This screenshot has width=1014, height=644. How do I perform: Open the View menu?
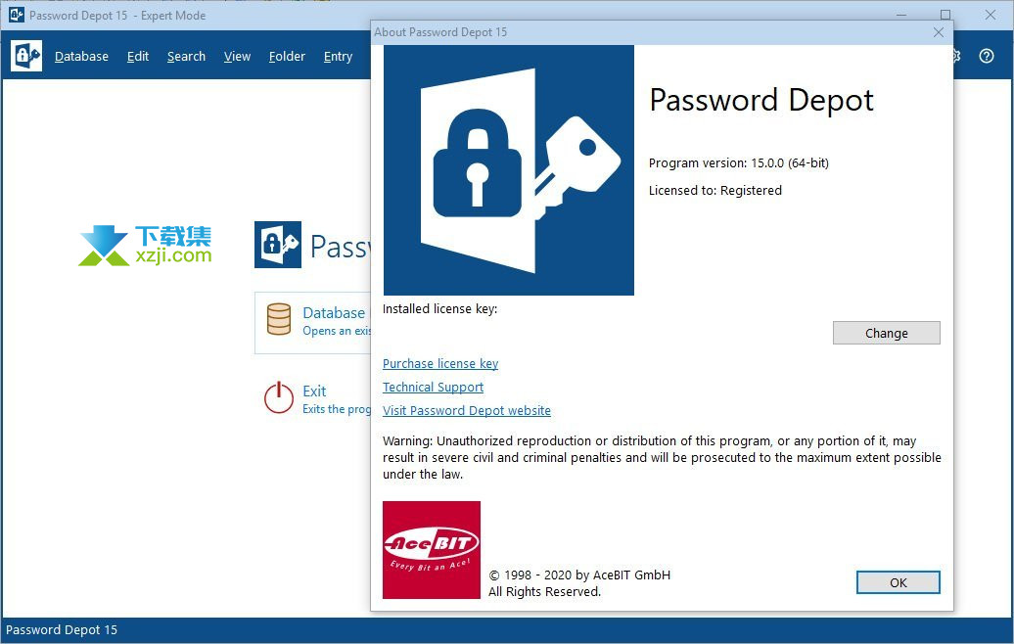(237, 56)
